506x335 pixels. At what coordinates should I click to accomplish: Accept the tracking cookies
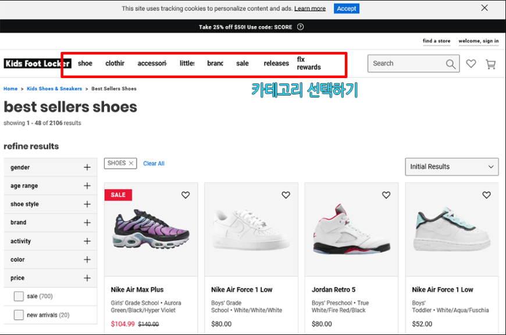click(x=346, y=8)
